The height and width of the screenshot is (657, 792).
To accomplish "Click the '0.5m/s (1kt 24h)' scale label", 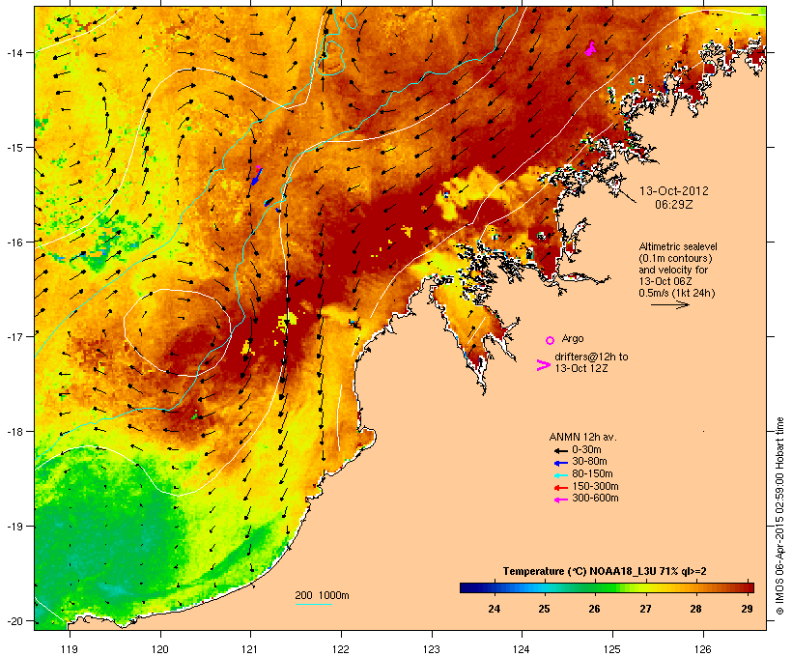I will click(x=677, y=293).
